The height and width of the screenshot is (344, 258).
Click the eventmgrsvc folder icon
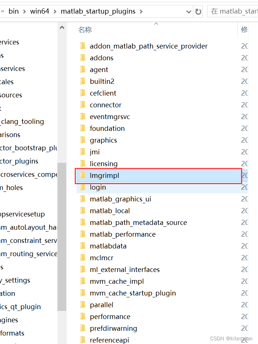pos(83,117)
